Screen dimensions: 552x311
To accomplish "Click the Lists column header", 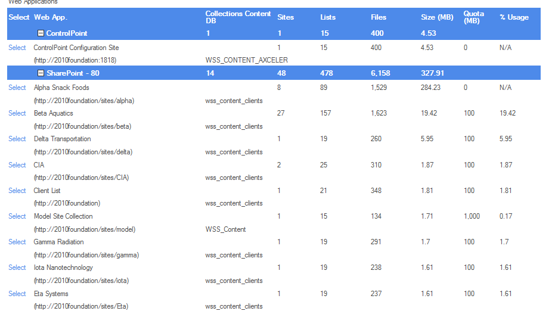I will (x=327, y=17).
